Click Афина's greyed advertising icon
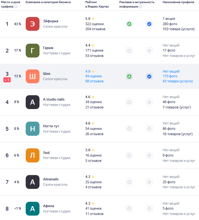Image resolution: width=199 pixels, height=220 pixels. (129, 208)
